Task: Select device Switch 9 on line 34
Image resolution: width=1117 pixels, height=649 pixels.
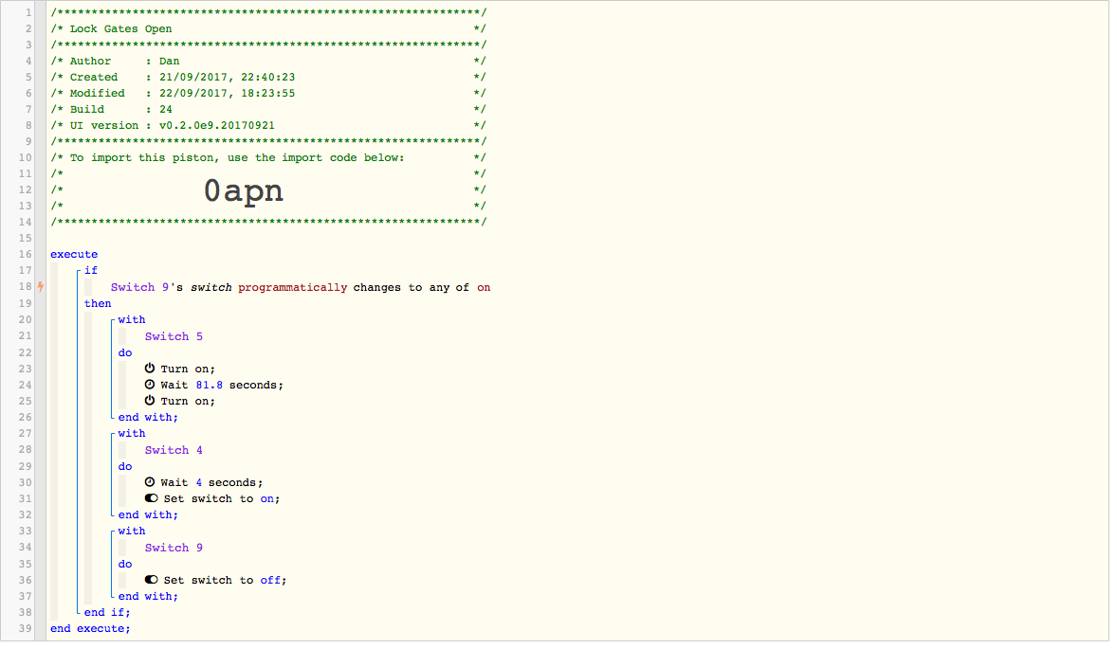Action: pyautogui.click(x=174, y=548)
